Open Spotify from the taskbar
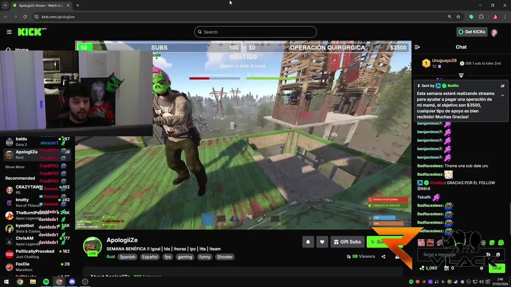 pos(46,282)
